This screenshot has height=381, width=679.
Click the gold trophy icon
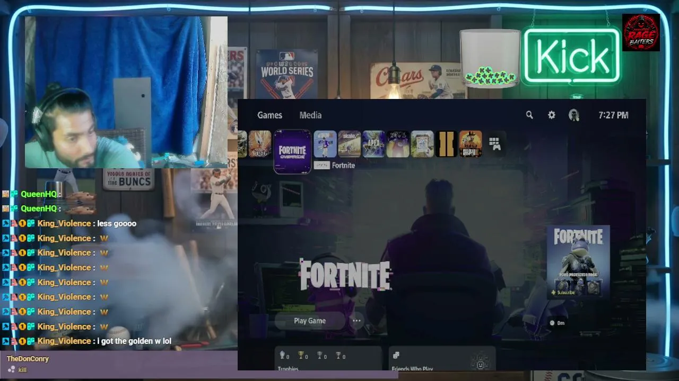coord(300,356)
